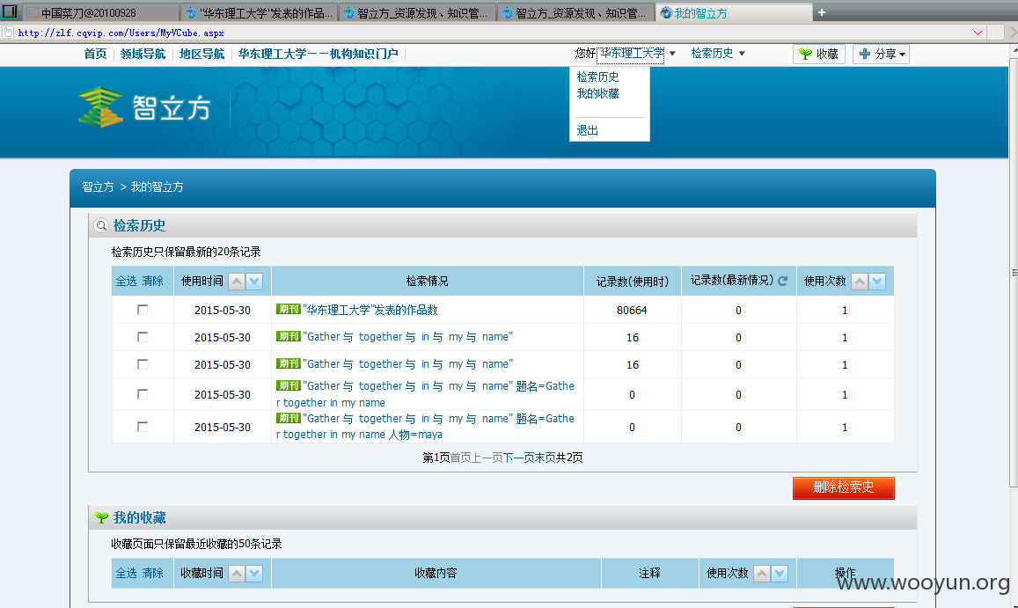Sort search history 使用次数 ascending arrow
1018x608 pixels.
[x=860, y=282]
